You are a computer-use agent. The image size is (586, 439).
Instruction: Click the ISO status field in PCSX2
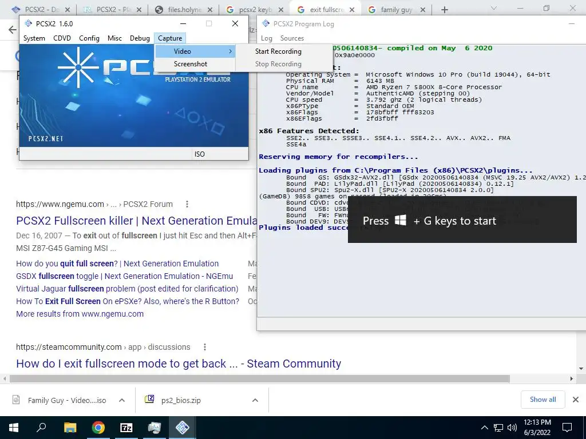220,154
